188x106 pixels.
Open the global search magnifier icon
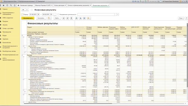(x=11, y=5)
